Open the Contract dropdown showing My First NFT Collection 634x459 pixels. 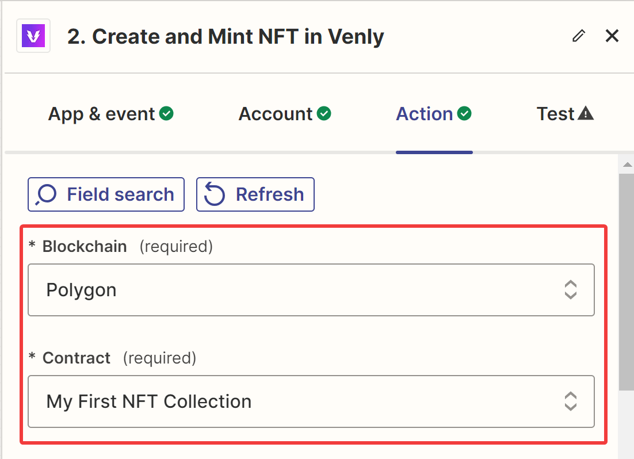click(x=311, y=401)
